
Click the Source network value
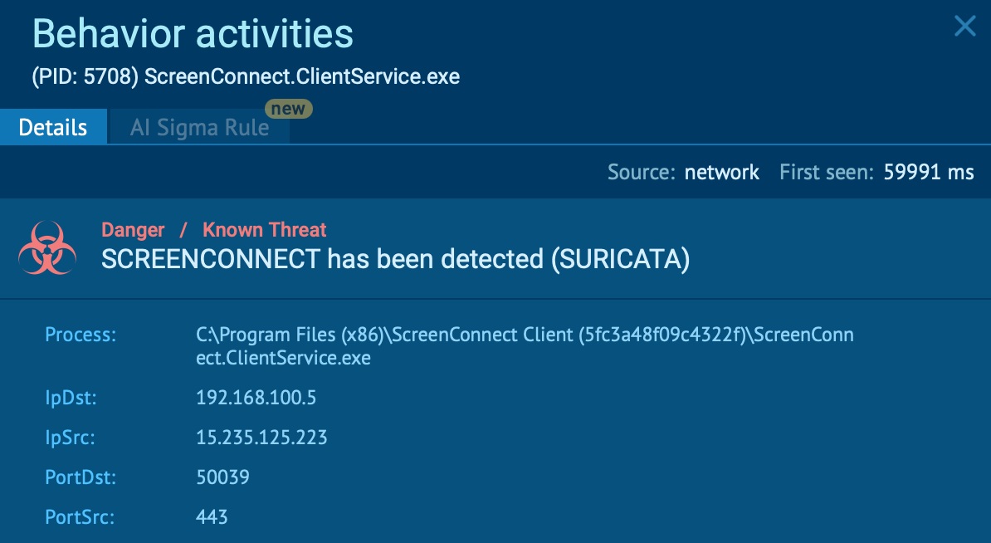tap(722, 172)
